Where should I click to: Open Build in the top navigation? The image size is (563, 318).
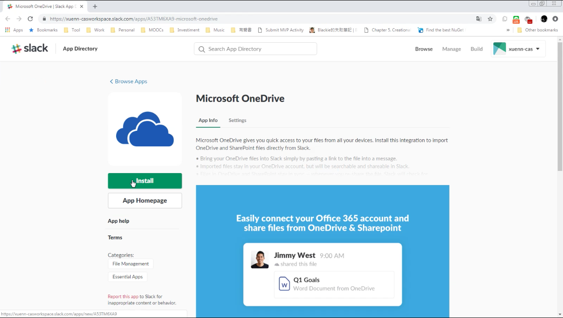pos(476,49)
